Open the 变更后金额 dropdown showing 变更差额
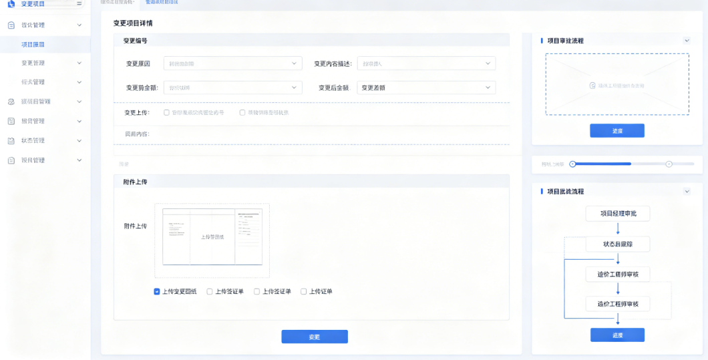This screenshot has height=360, width=708. click(x=426, y=87)
